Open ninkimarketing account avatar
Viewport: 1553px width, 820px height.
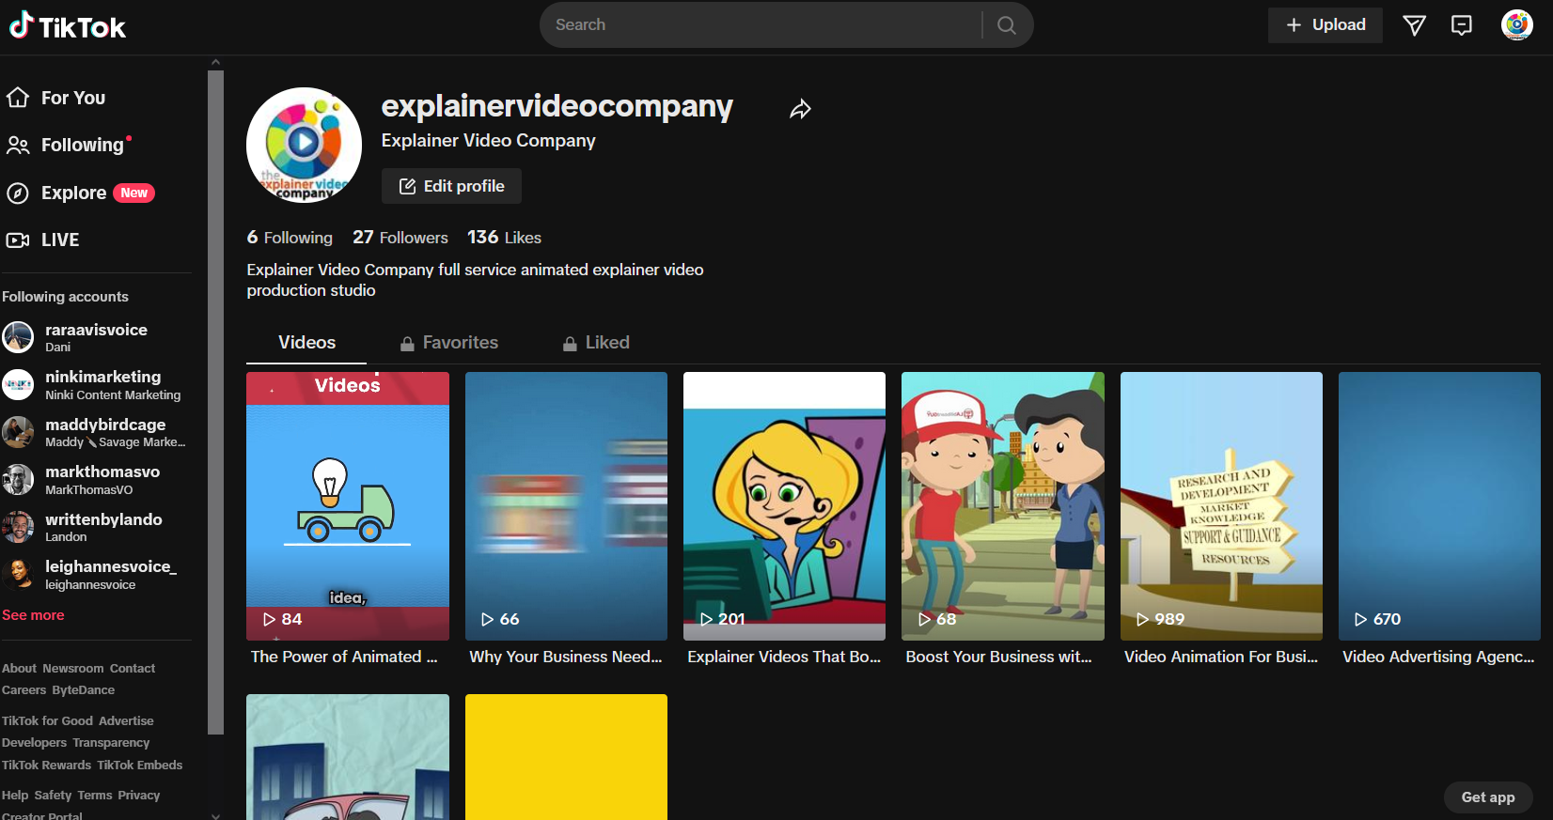[18, 385]
